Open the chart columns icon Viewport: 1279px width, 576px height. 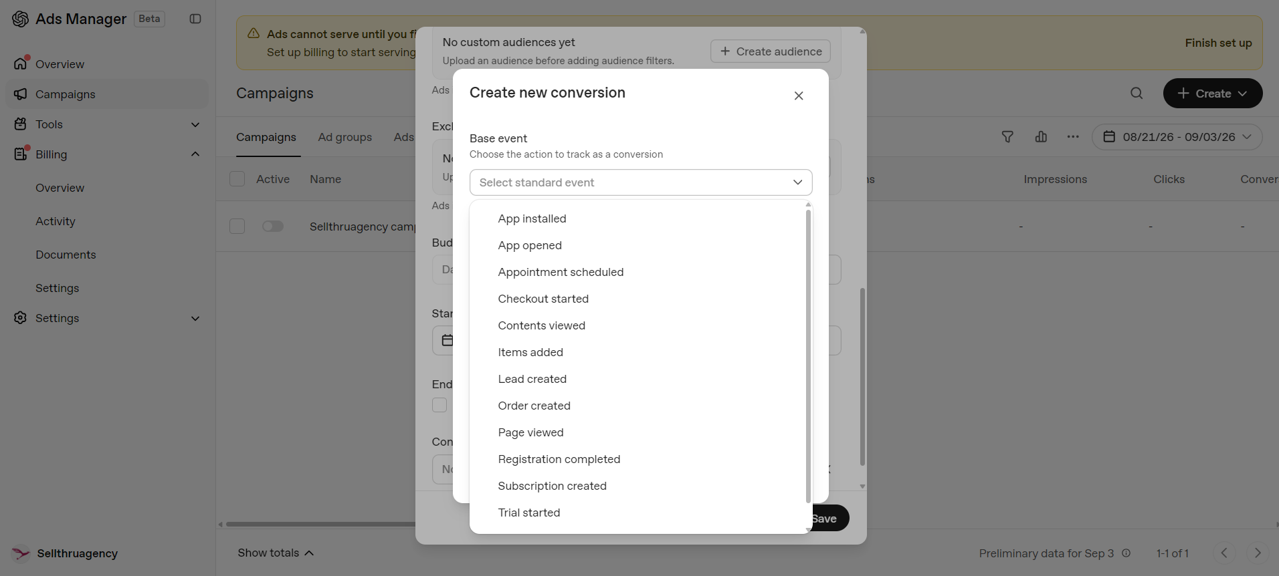coord(1041,137)
